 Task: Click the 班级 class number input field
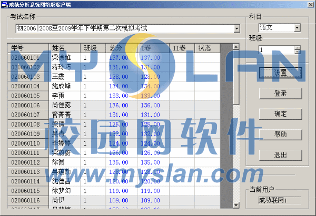[x=275, y=50]
